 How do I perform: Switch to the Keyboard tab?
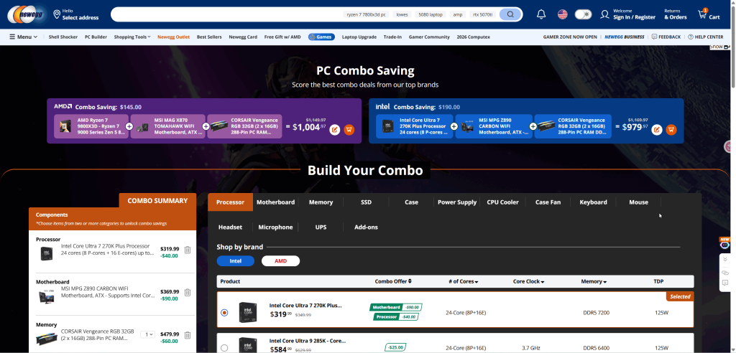pyautogui.click(x=593, y=202)
